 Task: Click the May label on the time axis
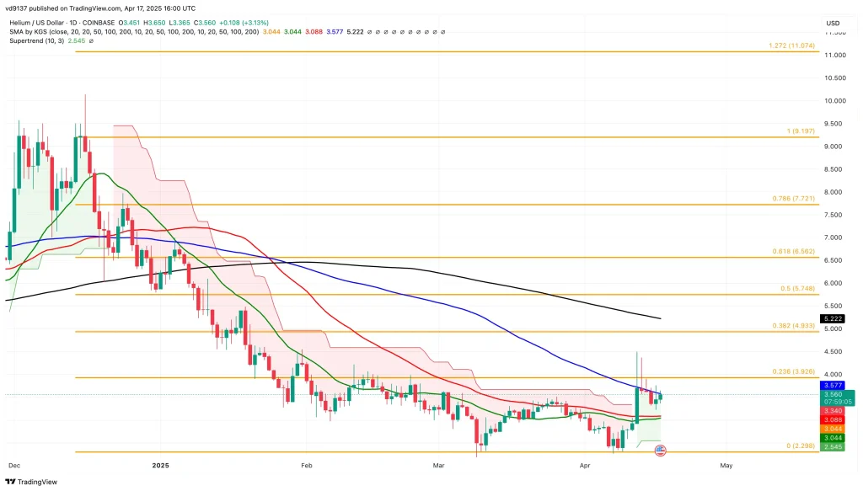click(724, 464)
